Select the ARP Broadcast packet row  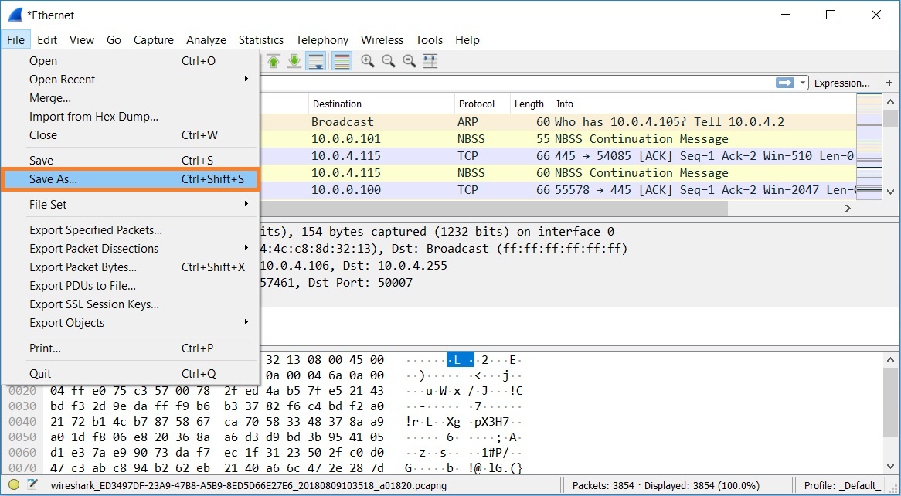coord(464,121)
